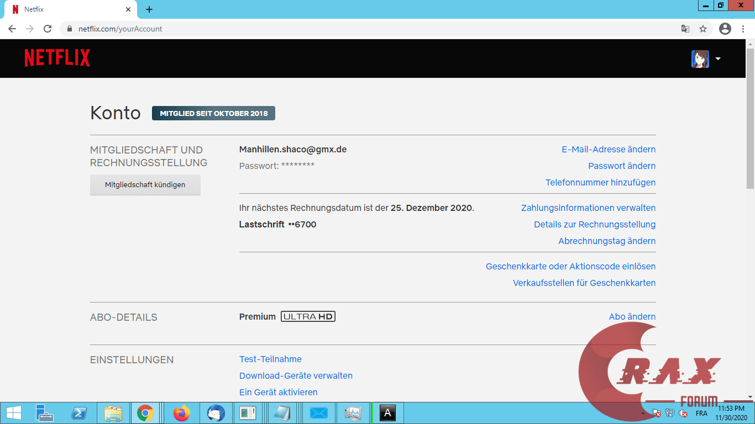Image resolution: width=755 pixels, height=424 pixels.
Task: Open Thunderbird from the taskbar
Action: [x=215, y=413]
